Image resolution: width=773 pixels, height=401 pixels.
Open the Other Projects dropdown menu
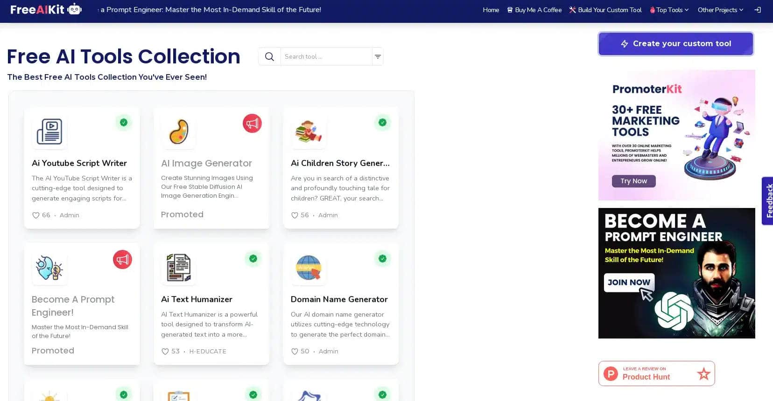click(x=720, y=10)
